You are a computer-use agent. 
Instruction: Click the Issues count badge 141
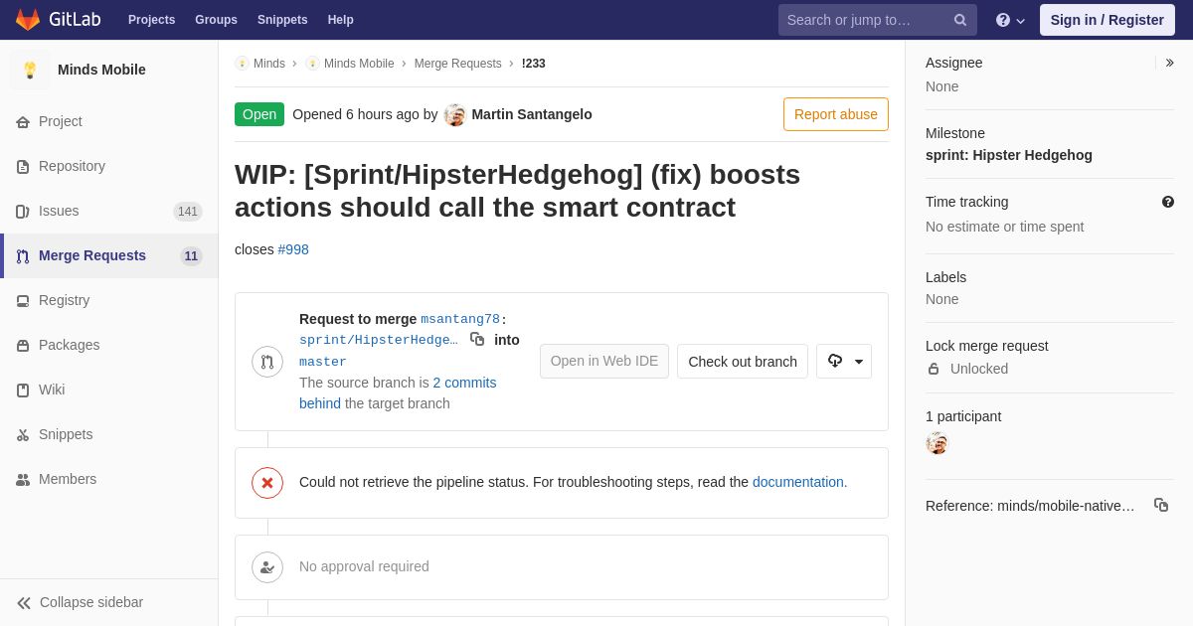pos(188,212)
